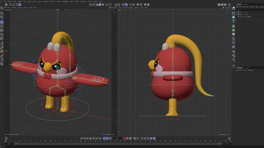Open the Character menu
The height and width of the screenshot is (148, 264).
point(52,1)
